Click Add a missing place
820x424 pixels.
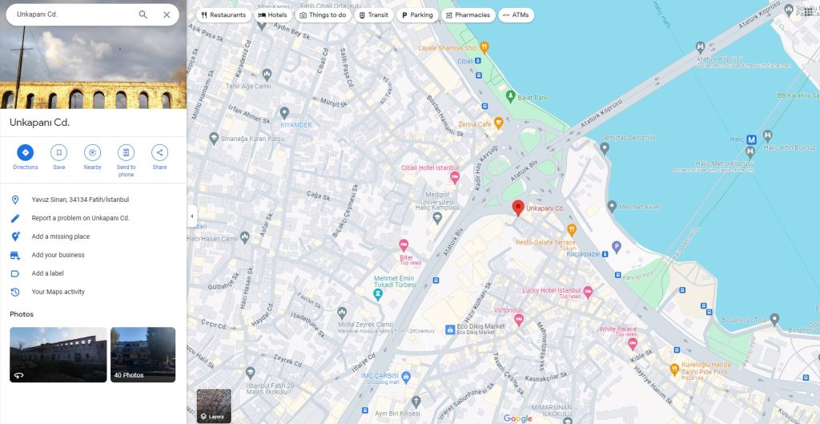click(x=93, y=236)
